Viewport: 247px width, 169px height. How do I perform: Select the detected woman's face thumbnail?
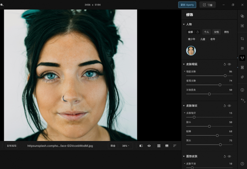[191, 51]
